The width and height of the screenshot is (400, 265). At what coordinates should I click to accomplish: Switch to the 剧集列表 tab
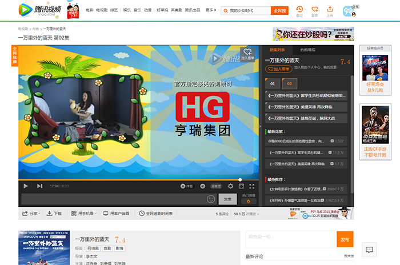pyautogui.click(x=277, y=50)
